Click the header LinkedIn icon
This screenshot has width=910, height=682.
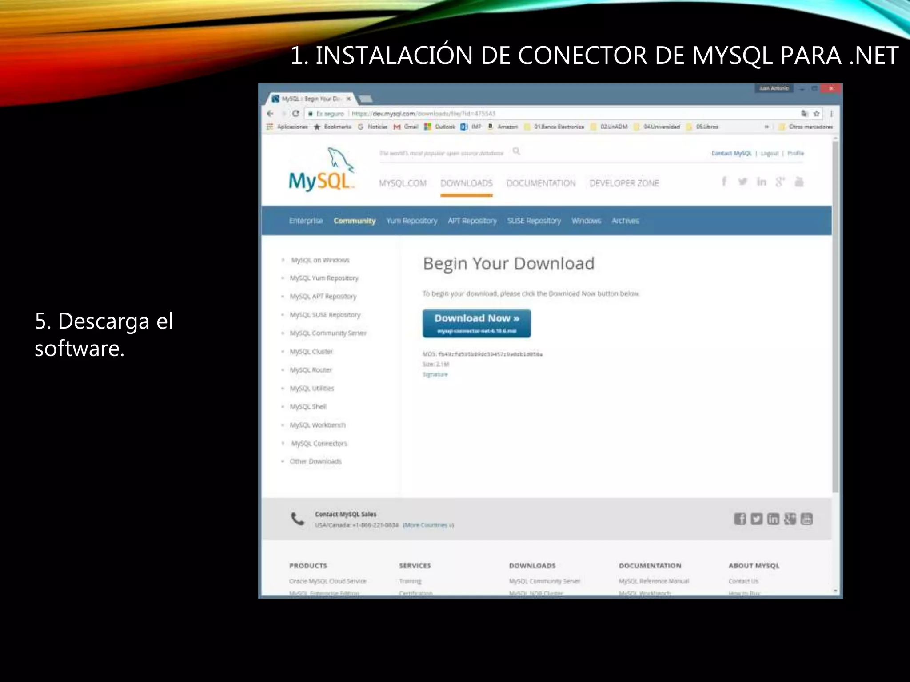tap(762, 182)
